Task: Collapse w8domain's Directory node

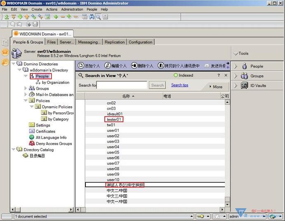Action: (19, 70)
